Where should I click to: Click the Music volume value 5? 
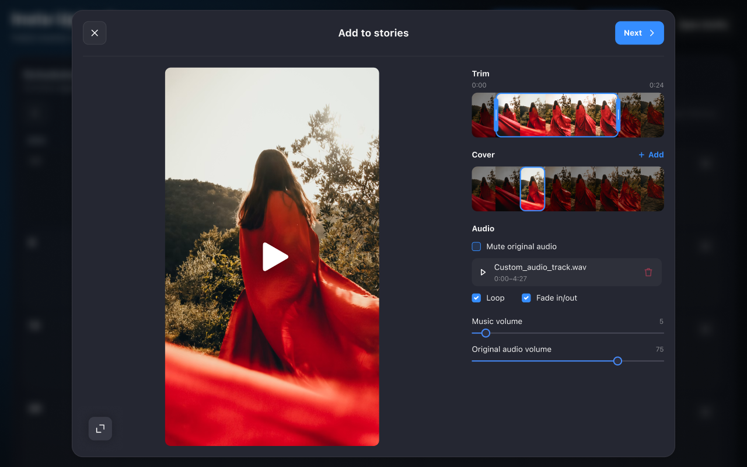(x=661, y=322)
